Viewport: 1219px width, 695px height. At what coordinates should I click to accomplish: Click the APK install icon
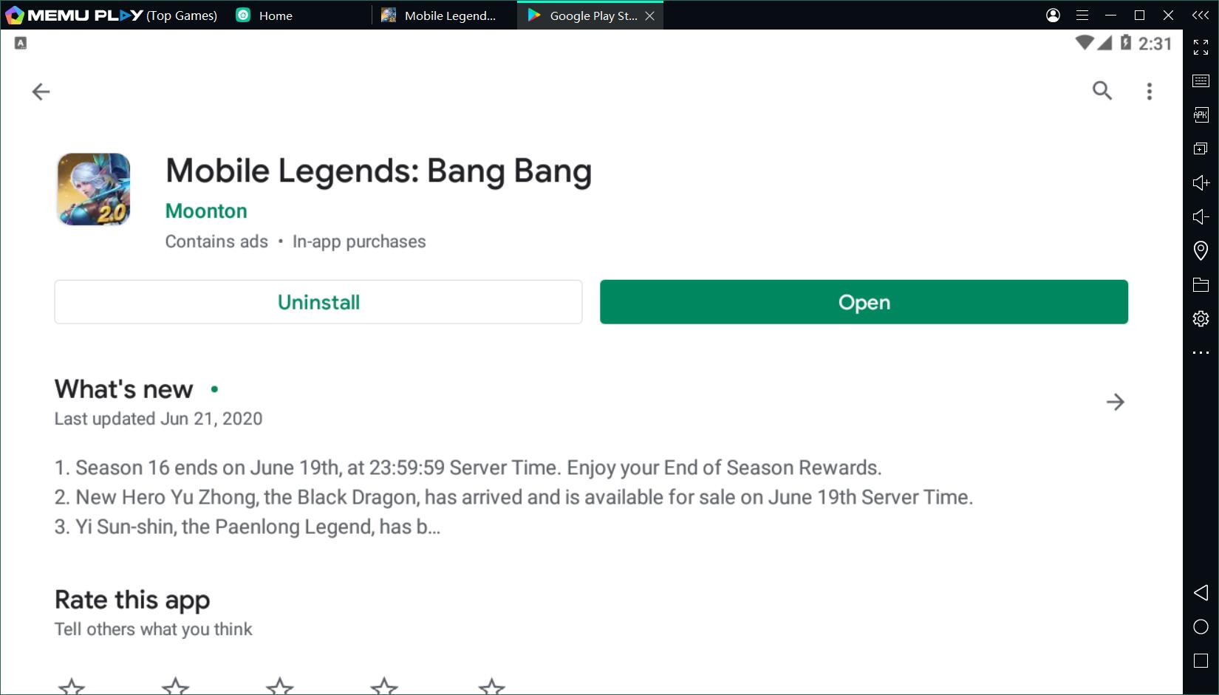(x=1201, y=114)
